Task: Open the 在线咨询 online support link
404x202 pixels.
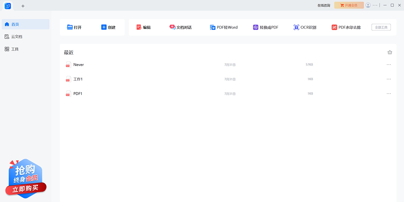Action: click(324, 5)
